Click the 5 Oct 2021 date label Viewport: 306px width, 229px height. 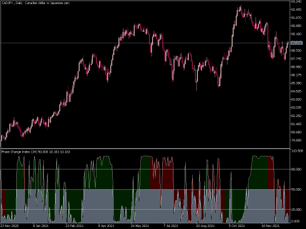[x=237, y=225]
